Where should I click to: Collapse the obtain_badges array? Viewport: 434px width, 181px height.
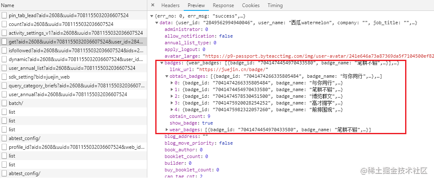[167, 76]
